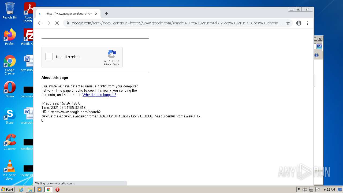Select the google.com search tab
This screenshot has width=343, height=193.
(x=68, y=14)
